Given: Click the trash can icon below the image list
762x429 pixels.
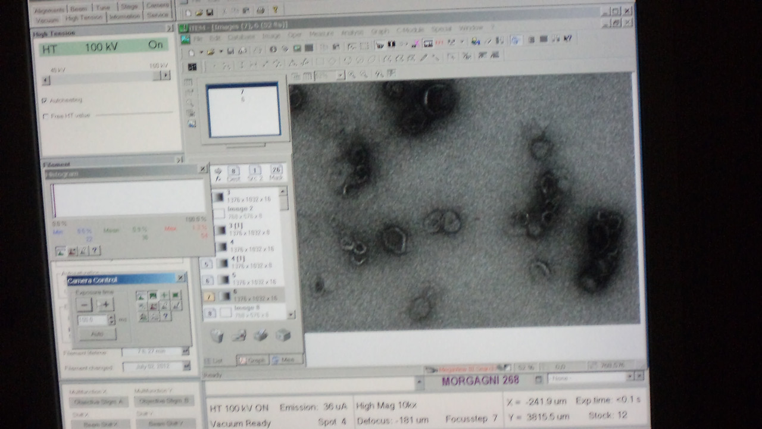Looking at the screenshot, I should point(217,336).
